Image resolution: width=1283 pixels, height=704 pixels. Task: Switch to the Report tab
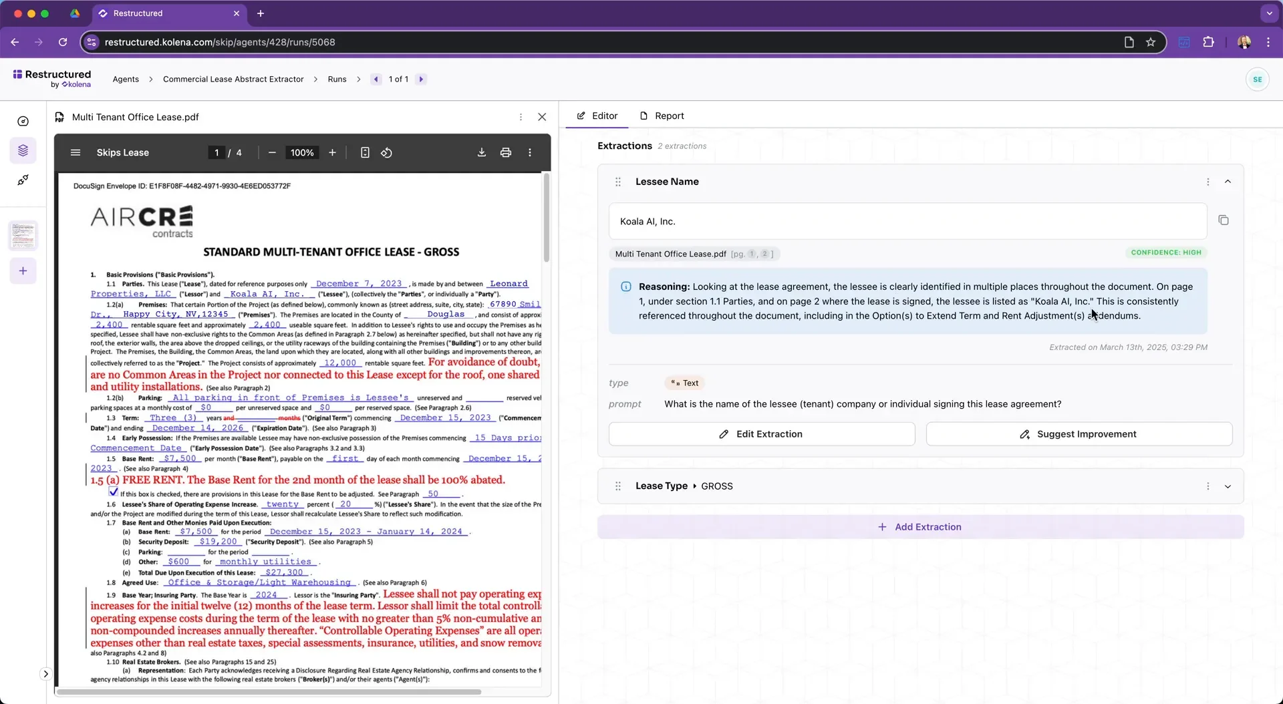coord(662,116)
